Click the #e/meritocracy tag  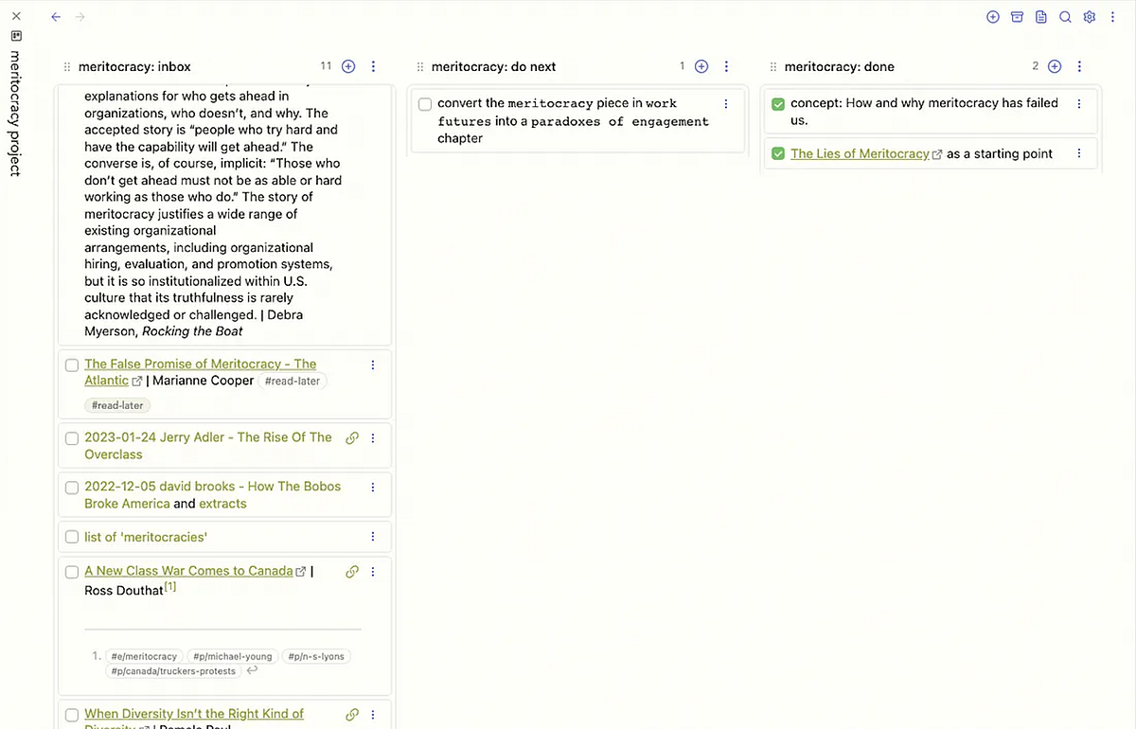pos(144,656)
